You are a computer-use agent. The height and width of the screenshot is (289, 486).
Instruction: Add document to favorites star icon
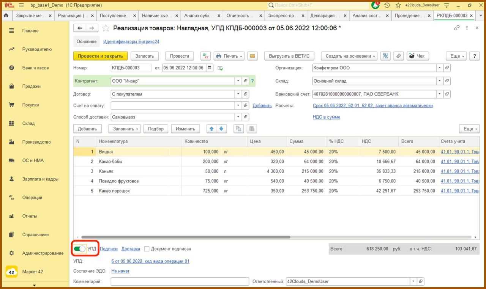[x=106, y=28]
